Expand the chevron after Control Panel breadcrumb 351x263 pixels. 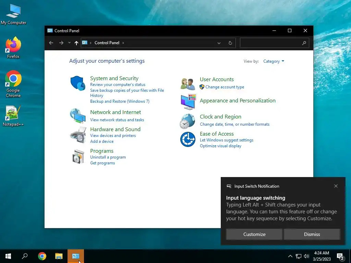tap(123, 43)
